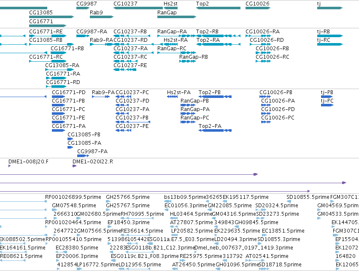
Task: Click transcript CG16771-RD
Action: [x=63, y=82]
